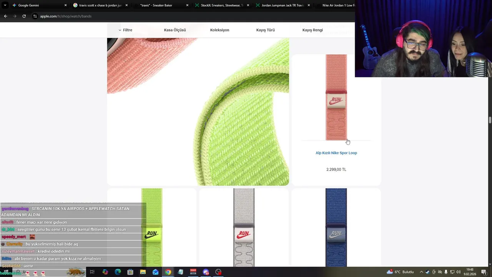Switch to Nike Air Jordan 1 Low tab
This screenshot has height=277, width=492.
tap(334, 5)
